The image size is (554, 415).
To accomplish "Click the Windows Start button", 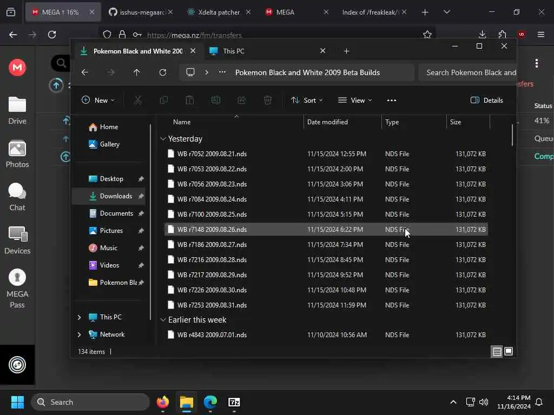I will tap(17, 402).
